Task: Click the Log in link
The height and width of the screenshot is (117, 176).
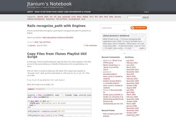Action: [x=146, y=12]
